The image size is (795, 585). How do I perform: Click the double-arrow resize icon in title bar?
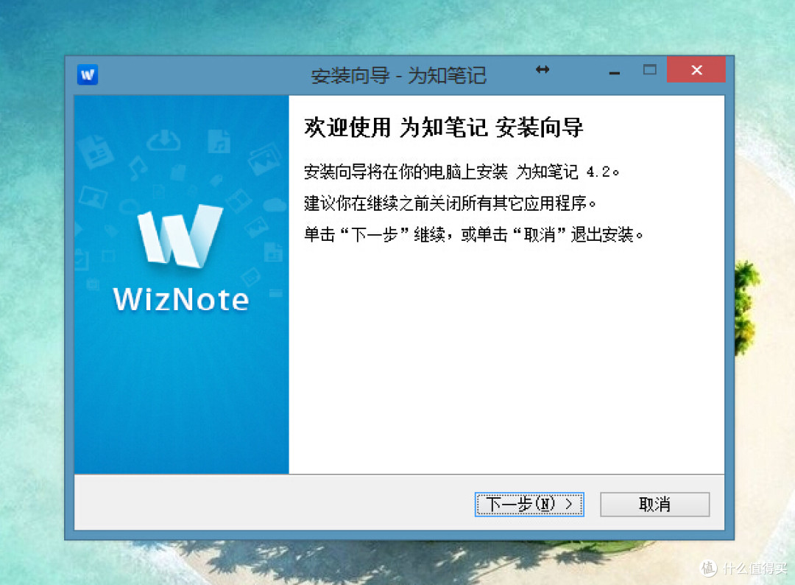(543, 70)
